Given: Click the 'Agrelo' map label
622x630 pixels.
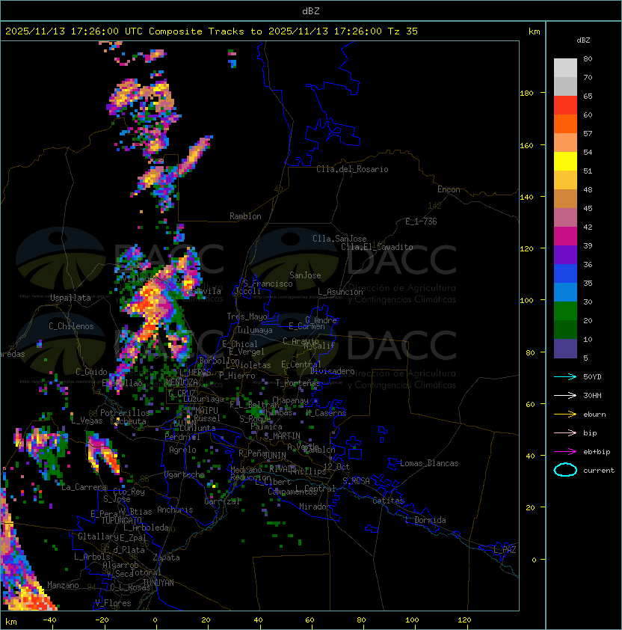Looking at the screenshot, I should [x=182, y=450].
